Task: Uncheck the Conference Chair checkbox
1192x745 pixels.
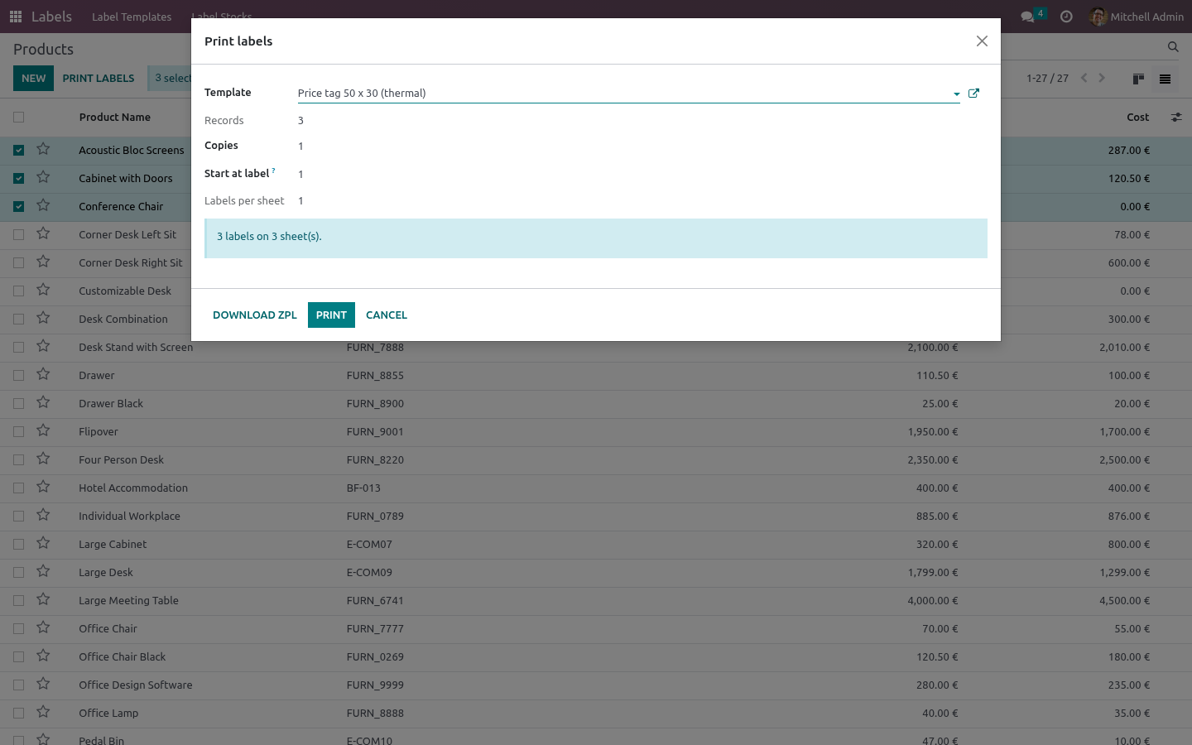Action: 19,207
